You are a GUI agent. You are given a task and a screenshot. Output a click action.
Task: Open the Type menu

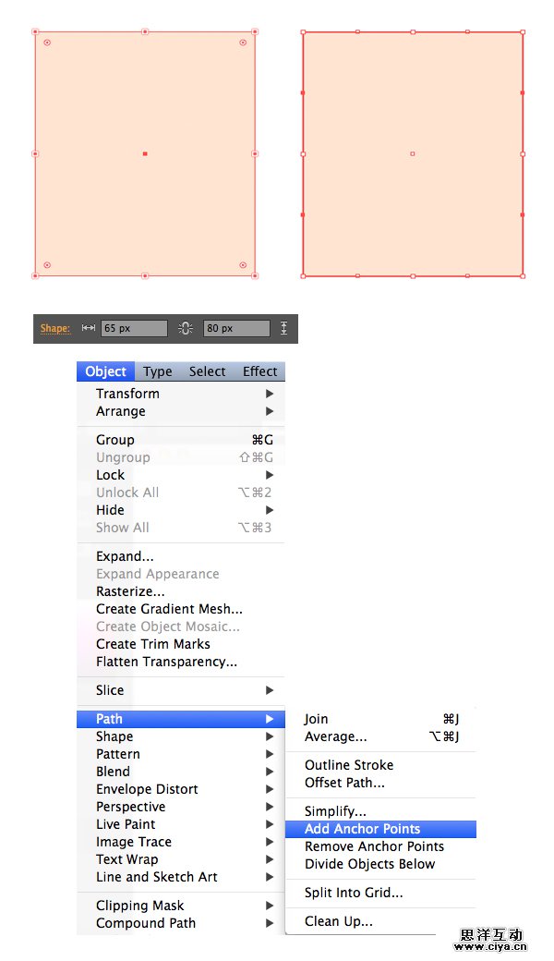(x=158, y=371)
